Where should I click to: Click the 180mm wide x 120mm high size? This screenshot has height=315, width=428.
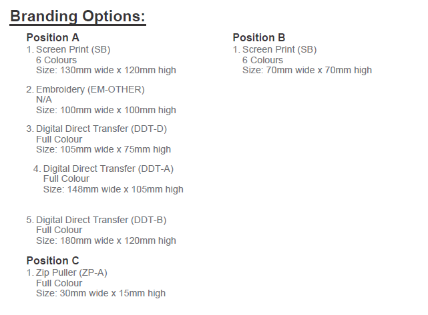coord(106,240)
